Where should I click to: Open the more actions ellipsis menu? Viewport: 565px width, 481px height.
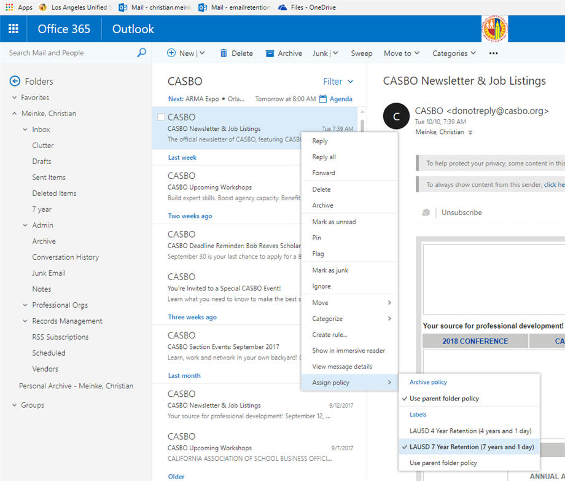coord(493,53)
